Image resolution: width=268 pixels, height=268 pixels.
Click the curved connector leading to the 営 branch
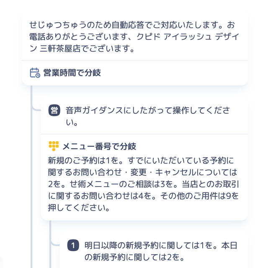[x=36, y=108]
